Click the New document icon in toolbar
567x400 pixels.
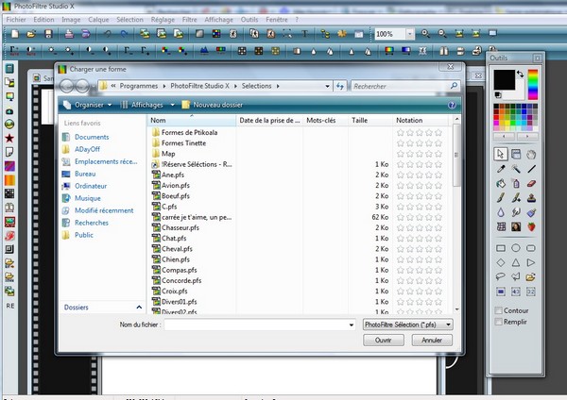click(x=15, y=34)
